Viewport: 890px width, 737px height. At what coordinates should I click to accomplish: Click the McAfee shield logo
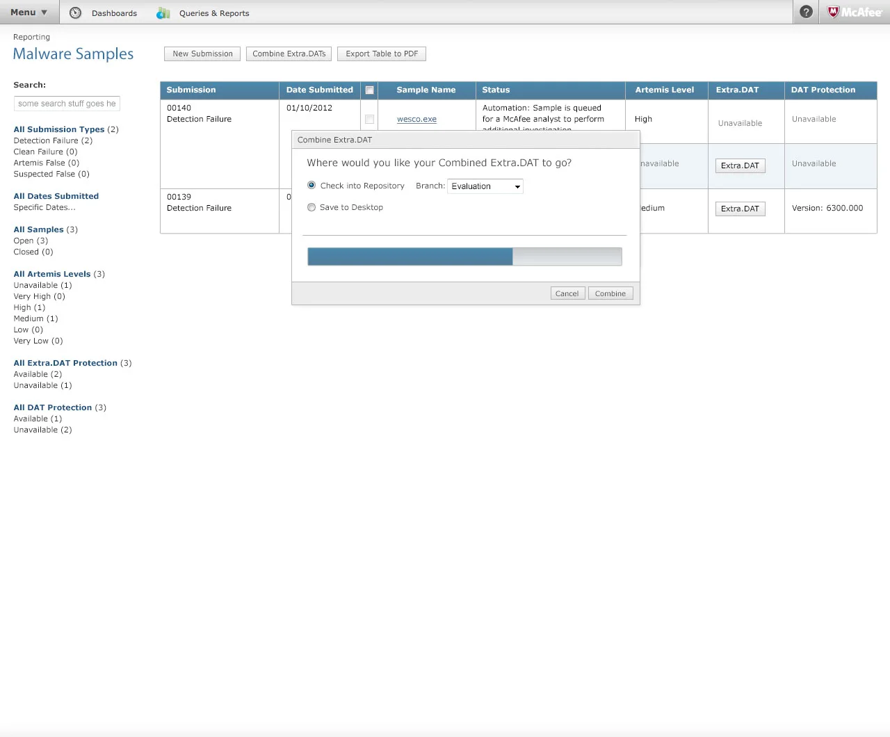(x=833, y=12)
